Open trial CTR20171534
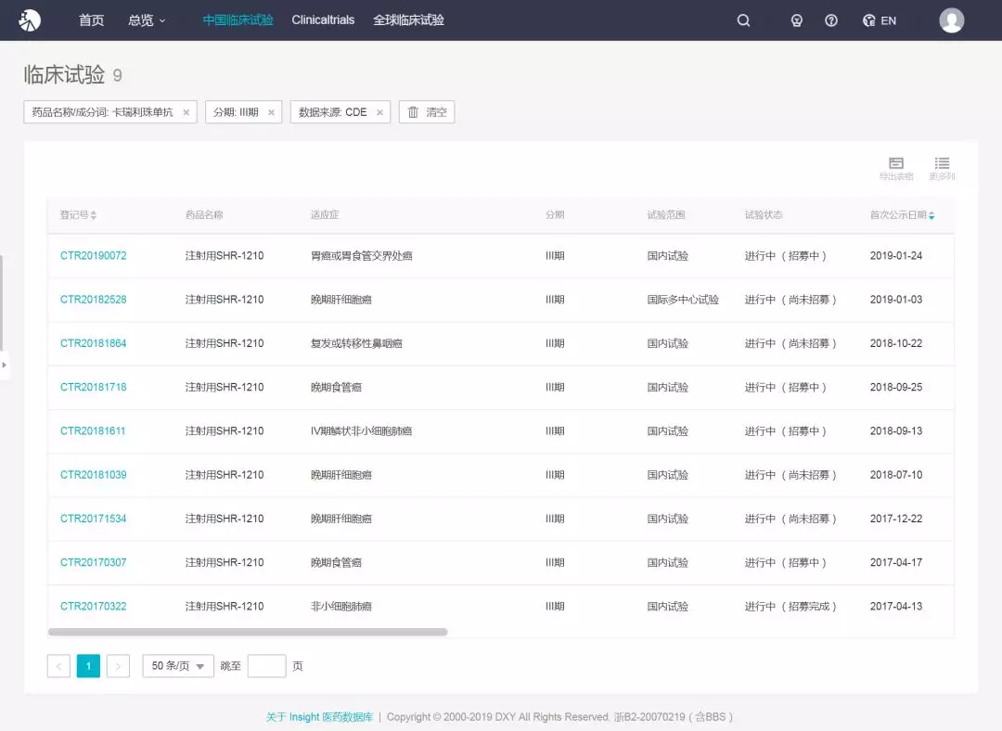The image size is (1002, 731). pyautogui.click(x=94, y=519)
